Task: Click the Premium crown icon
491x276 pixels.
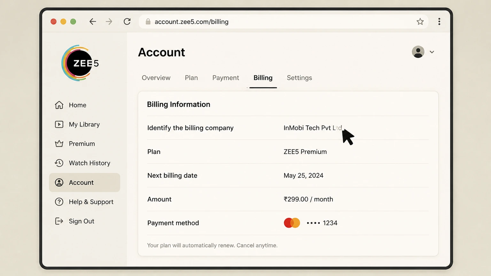Action: (x=59, y=144)
